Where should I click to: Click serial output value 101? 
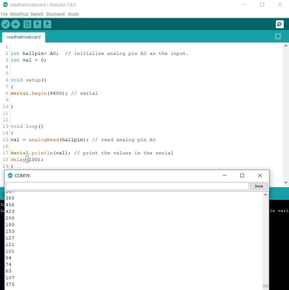click(10, 251)
